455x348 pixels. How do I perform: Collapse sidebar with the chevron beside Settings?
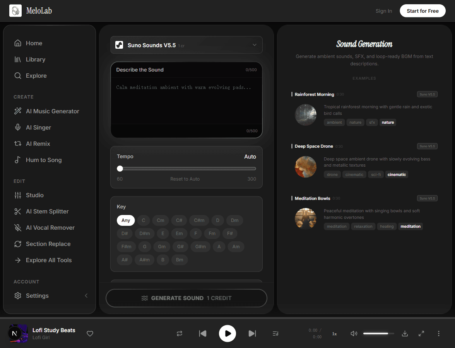pos(86,295)
